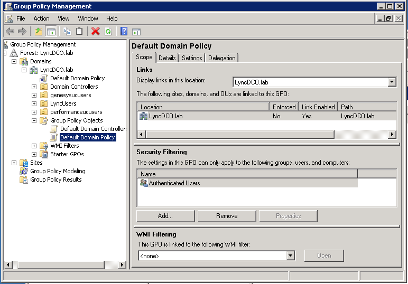The image size is (408, 284).
Task: Open the Help menu
Action: tap(112, 18)
